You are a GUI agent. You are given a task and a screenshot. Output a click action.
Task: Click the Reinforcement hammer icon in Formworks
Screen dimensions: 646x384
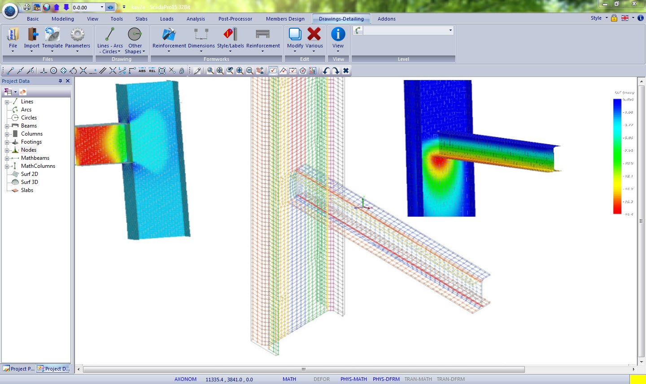coord(169,35)
